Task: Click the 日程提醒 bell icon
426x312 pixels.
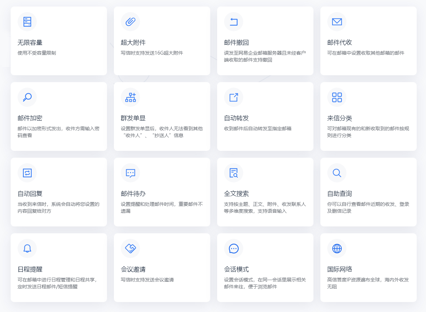Action: tap(27, 248)
